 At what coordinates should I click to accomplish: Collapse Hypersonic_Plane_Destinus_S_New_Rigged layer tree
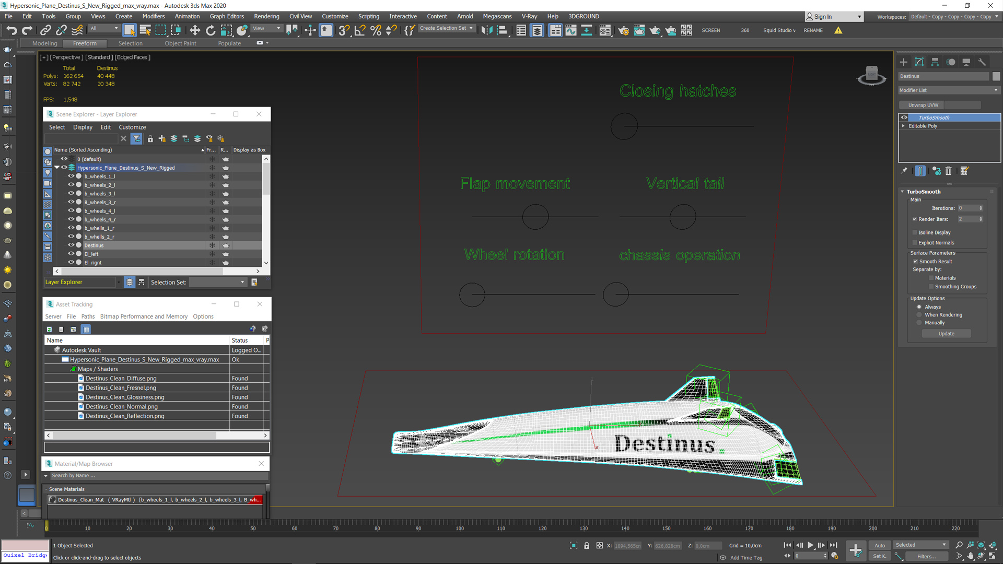[57, 168]
